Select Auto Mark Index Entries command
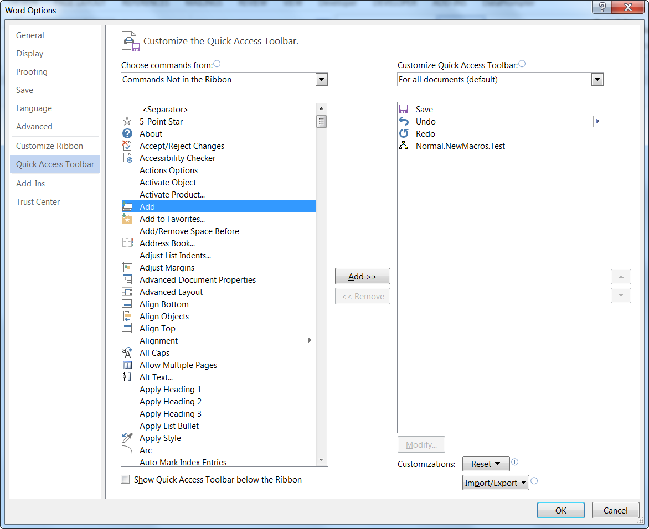This screenshot has width=649, height=529. click(219, 461)
